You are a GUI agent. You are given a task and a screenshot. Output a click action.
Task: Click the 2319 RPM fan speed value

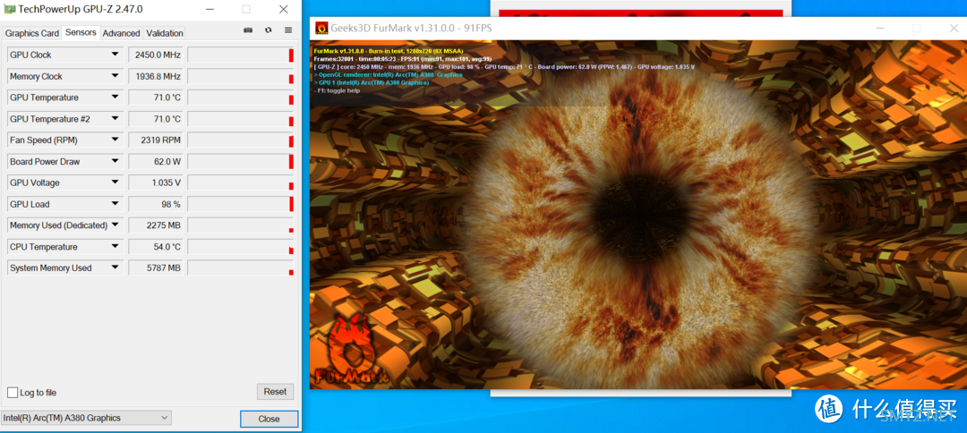coord(156,140)
